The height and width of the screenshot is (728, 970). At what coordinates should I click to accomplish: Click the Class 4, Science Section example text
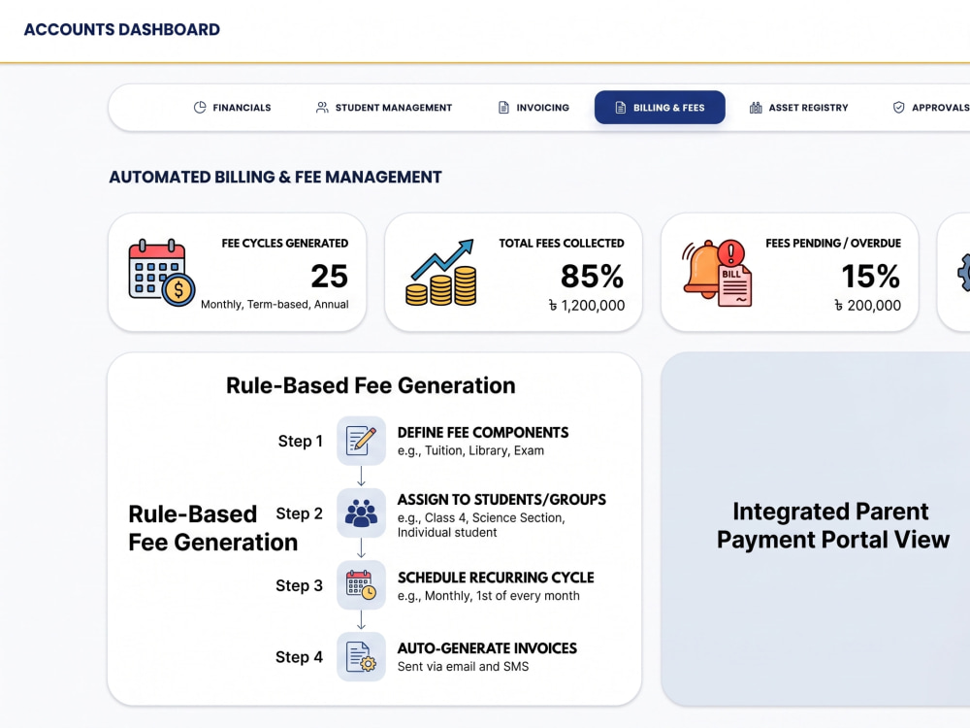(481, 525)
